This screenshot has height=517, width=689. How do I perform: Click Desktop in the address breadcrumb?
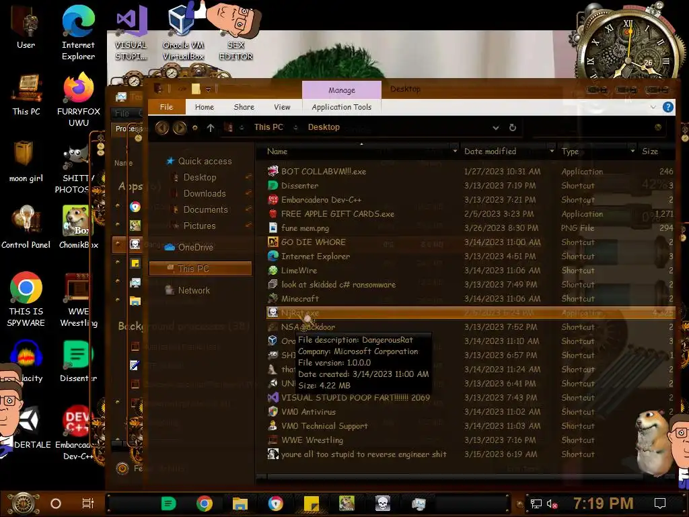tap(324, 127)
